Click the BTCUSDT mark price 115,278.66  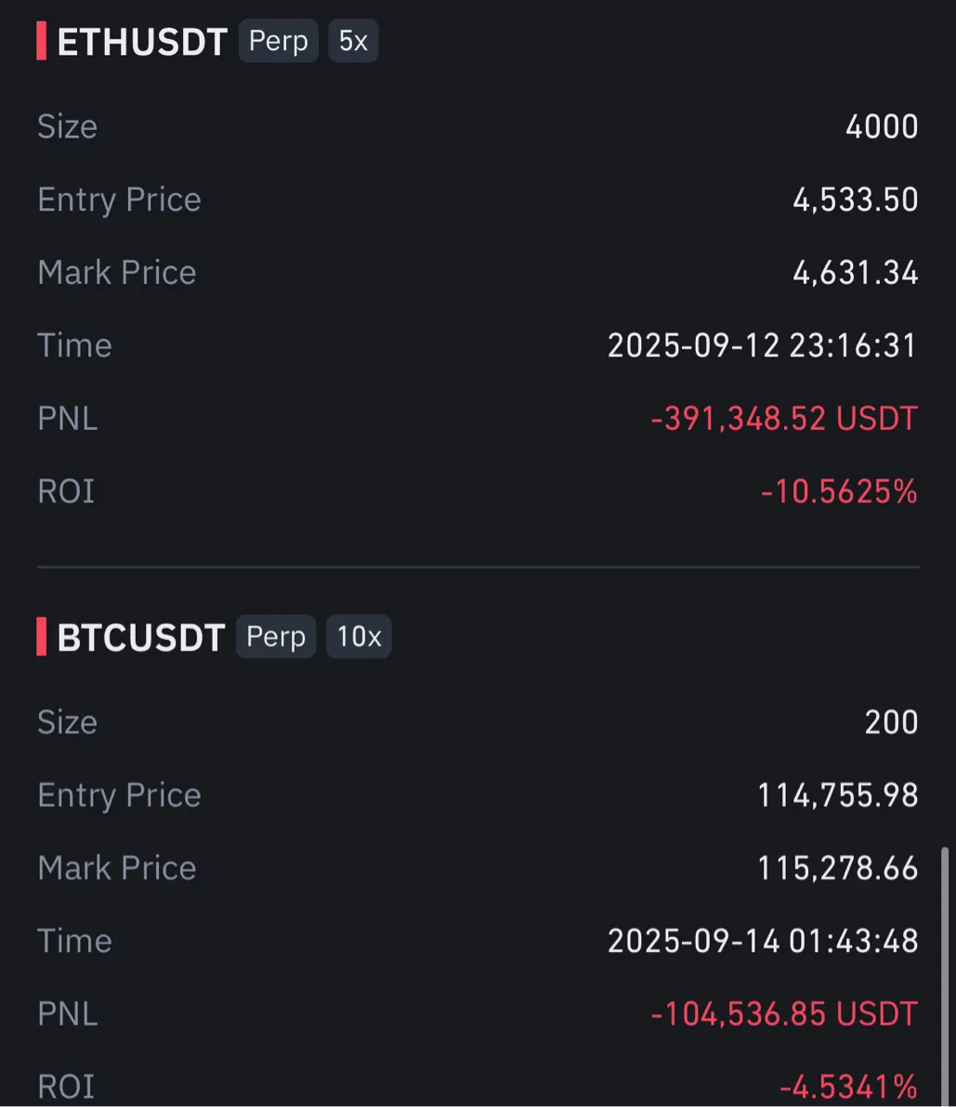837,867
